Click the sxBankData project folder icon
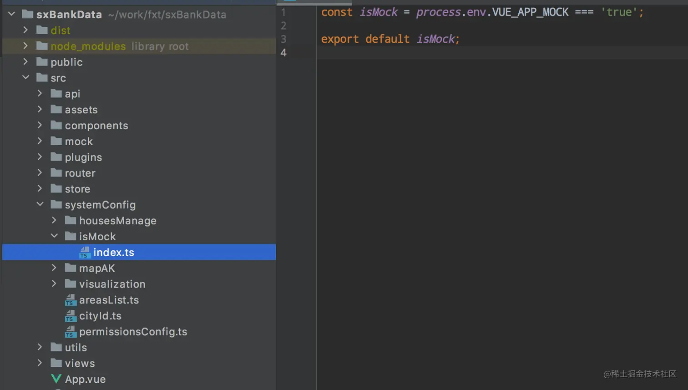Image resolution: width=688 pixels, height=390 pixels. coord(28,14)
